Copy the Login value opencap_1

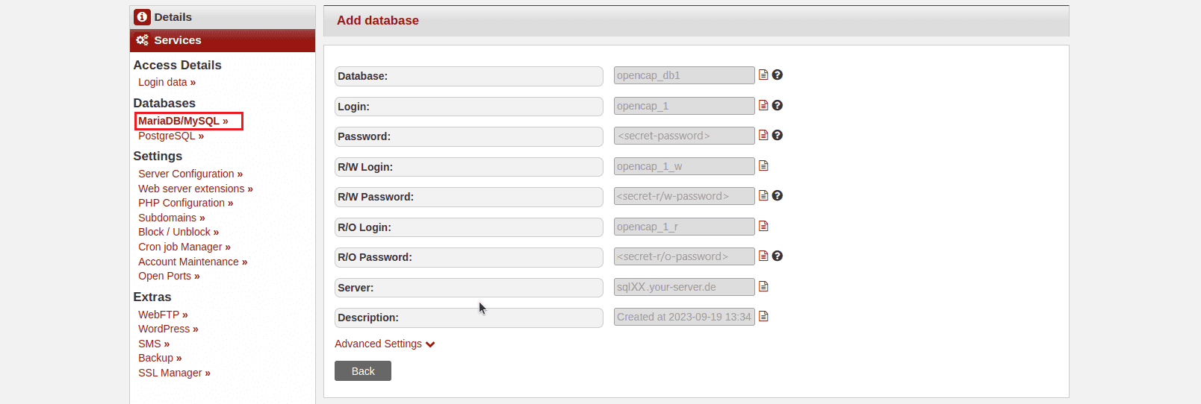click(x=763, y=105)
